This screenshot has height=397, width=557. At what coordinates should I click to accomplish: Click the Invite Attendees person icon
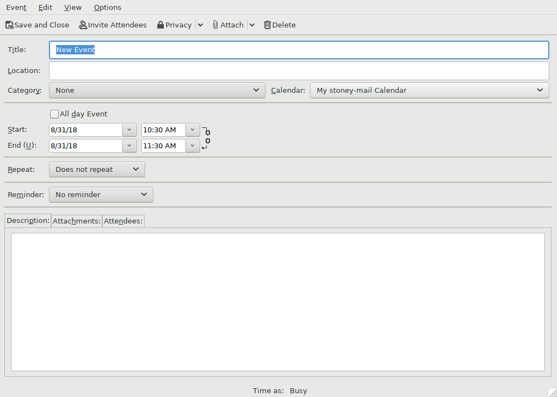(83, 25)
